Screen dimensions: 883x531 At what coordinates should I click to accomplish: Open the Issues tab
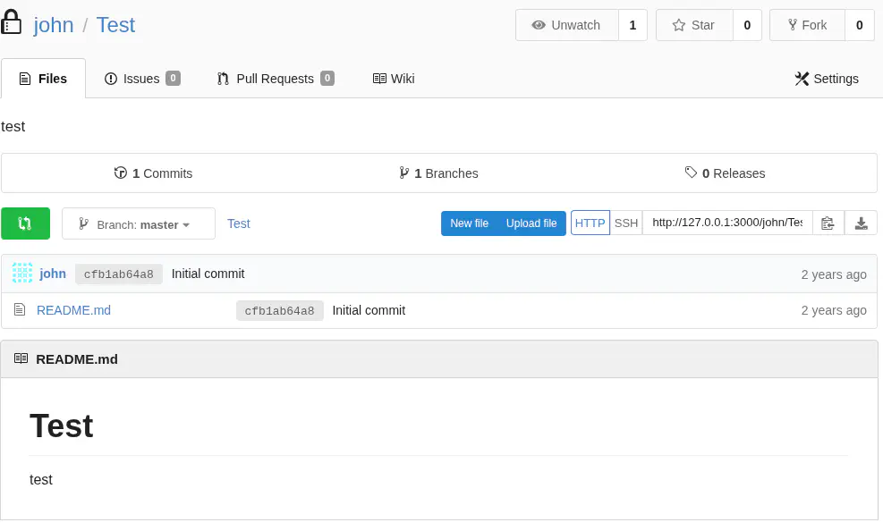coord(141,79)
